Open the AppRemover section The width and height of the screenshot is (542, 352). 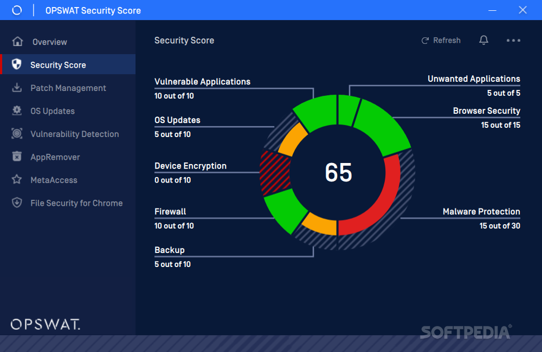click(68, 157)
